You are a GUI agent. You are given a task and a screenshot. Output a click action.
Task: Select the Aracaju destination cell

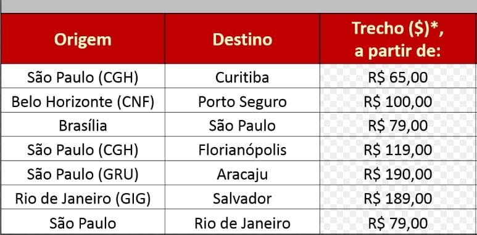coord(243,173)
